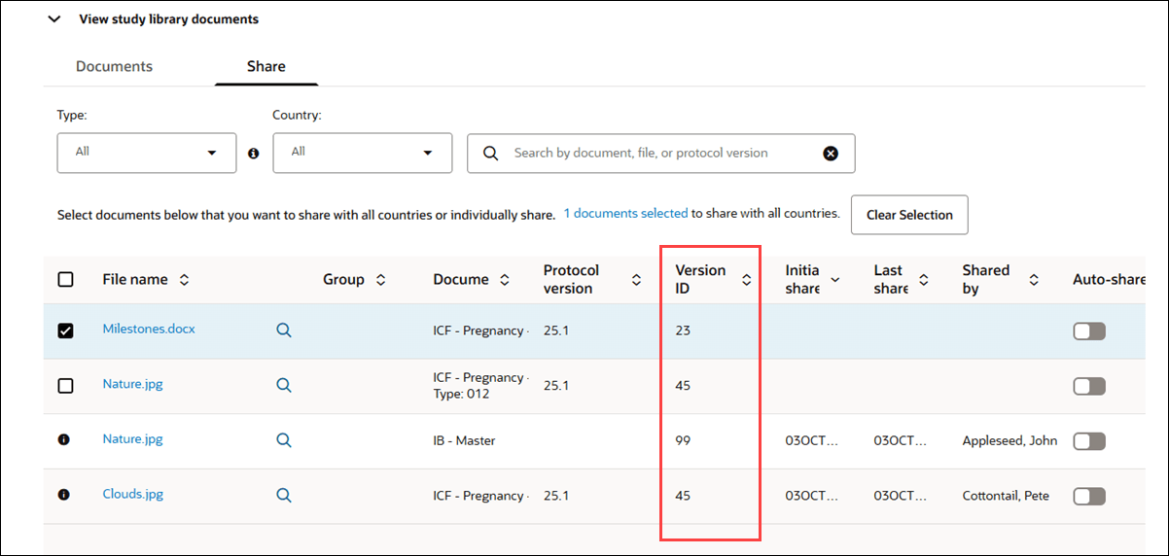Open the 1 documents selected link

coord(626,213)
